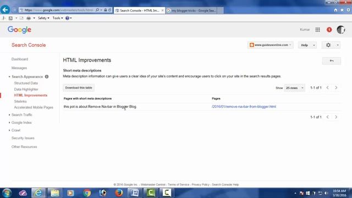Open the Tools menu

(x=58, y=18)
